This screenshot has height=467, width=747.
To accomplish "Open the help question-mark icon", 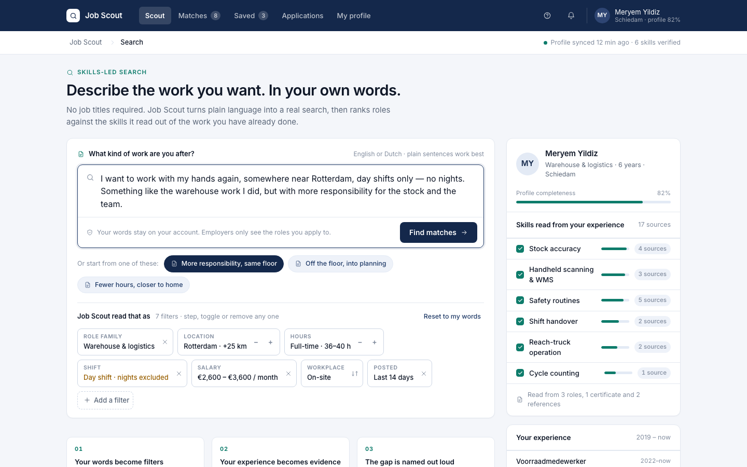I will pos(547,16).
